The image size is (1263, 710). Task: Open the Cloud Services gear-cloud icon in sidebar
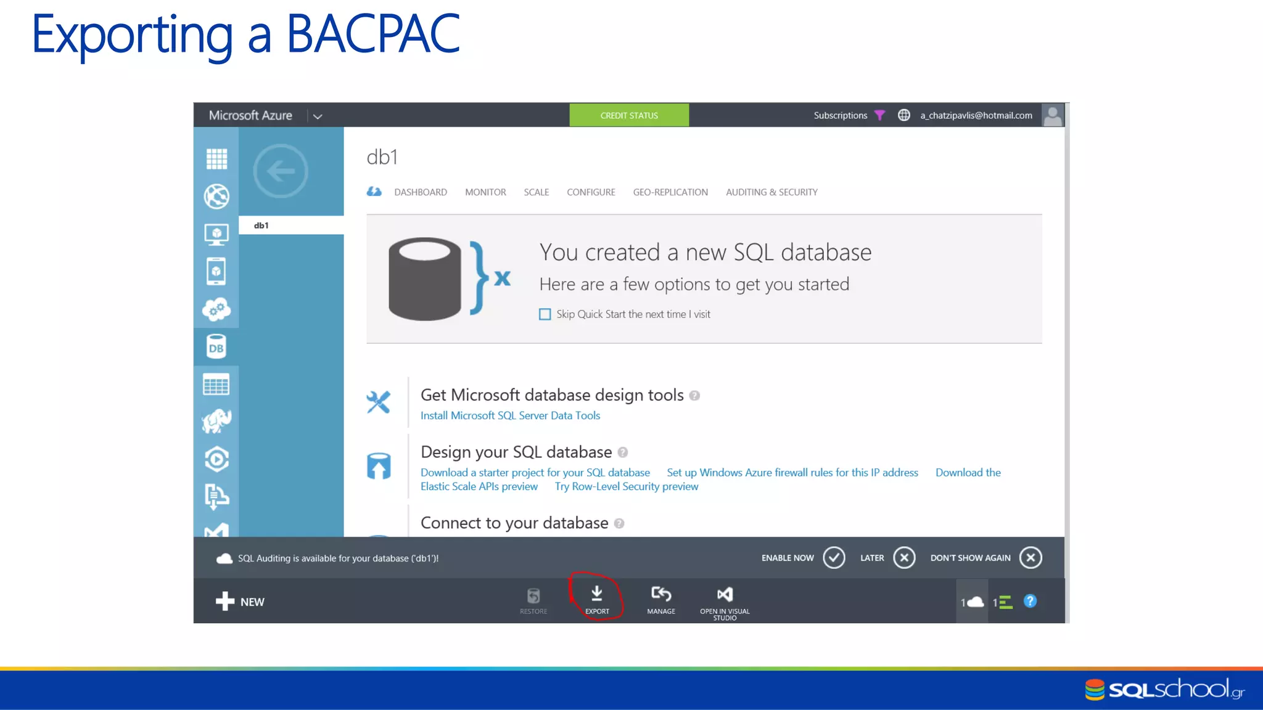[x=216, y=309]
